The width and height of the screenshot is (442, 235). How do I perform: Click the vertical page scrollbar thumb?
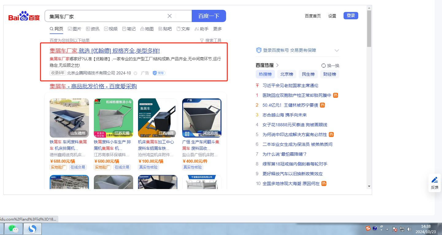click(x=369, y=28)
